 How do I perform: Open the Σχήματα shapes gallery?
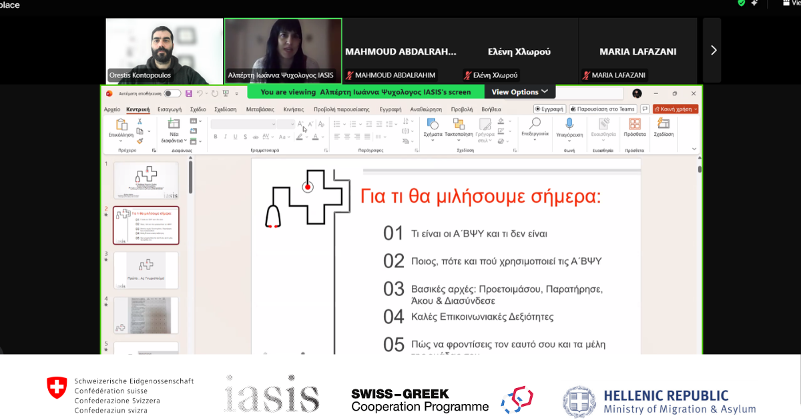[433, 125]
